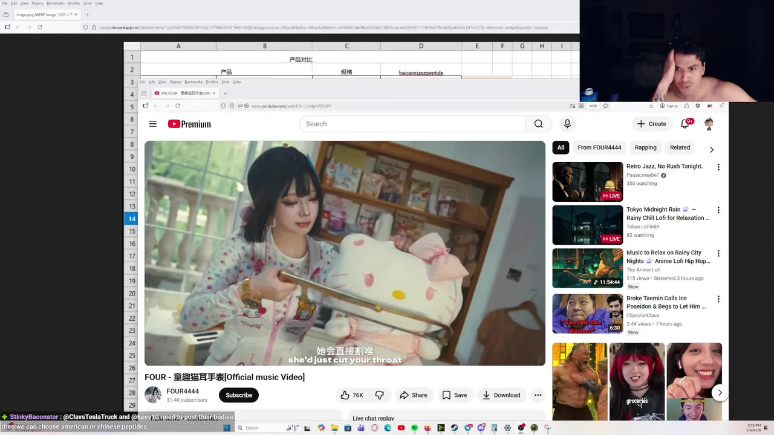Screen dimensions: 774x435
Task: Open History menu in outer browser
Action: pyautogui.click(x=37, y=3)
